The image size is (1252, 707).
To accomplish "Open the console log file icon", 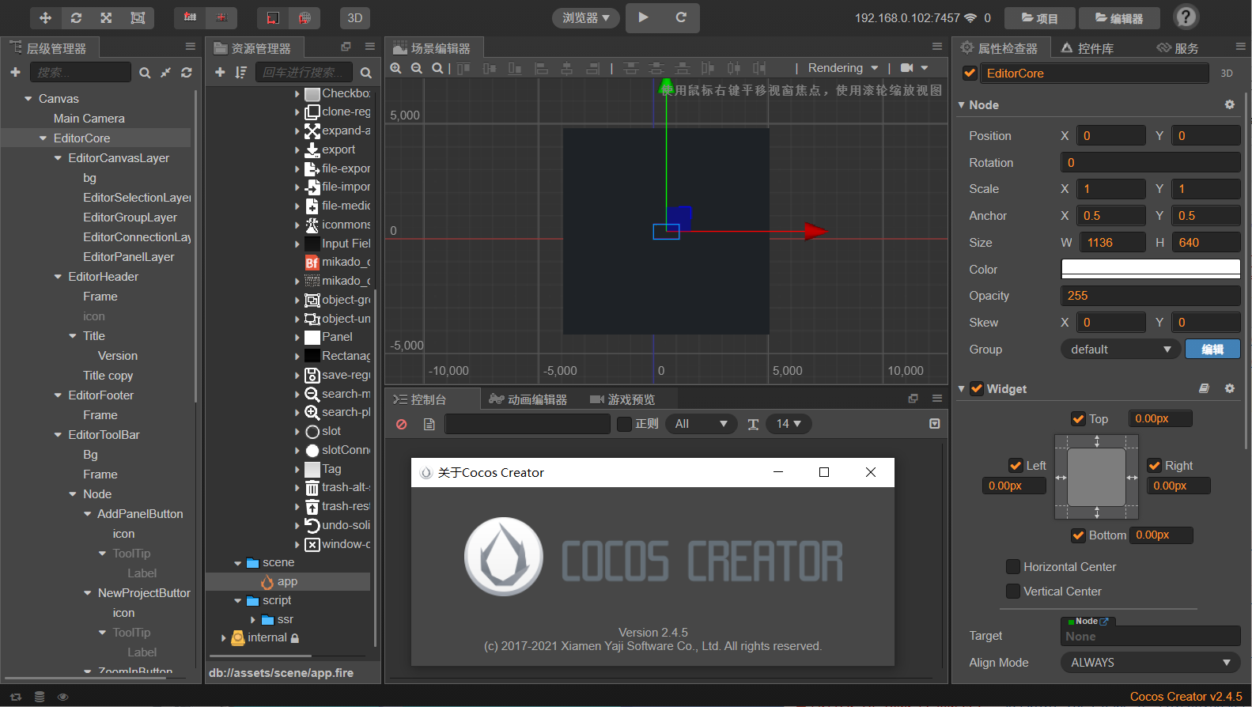I will coord(429,425).
